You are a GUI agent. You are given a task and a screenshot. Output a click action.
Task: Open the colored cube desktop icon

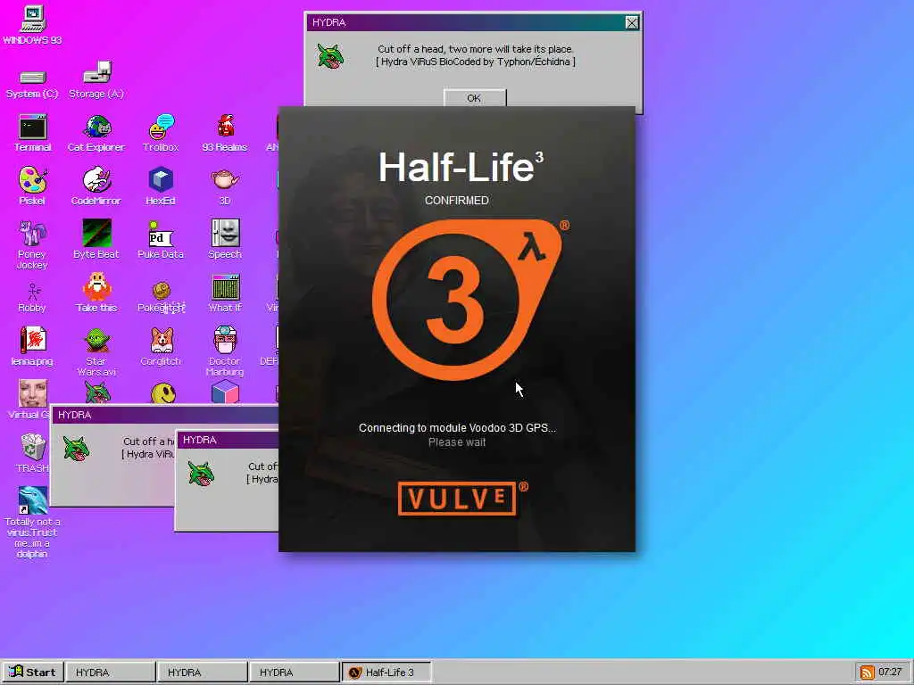pos(225,392)
